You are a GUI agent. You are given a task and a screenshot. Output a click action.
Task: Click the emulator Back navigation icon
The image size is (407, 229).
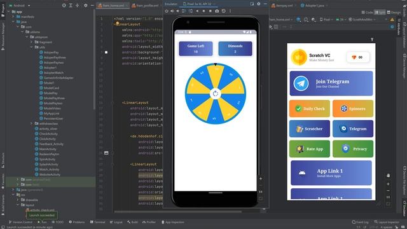pyautogui.click(x=197, y=11)
